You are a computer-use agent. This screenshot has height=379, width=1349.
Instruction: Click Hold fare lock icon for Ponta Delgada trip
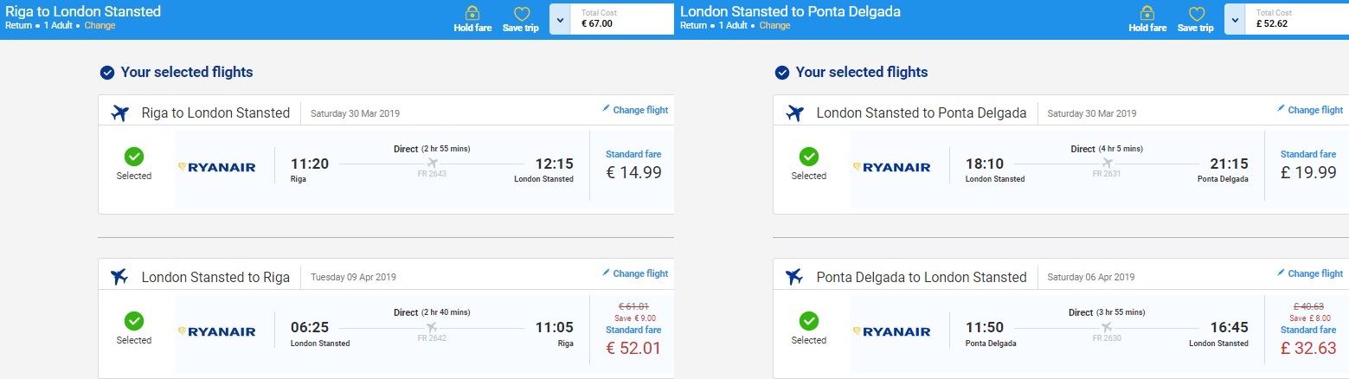click(x=1147, y=14)
